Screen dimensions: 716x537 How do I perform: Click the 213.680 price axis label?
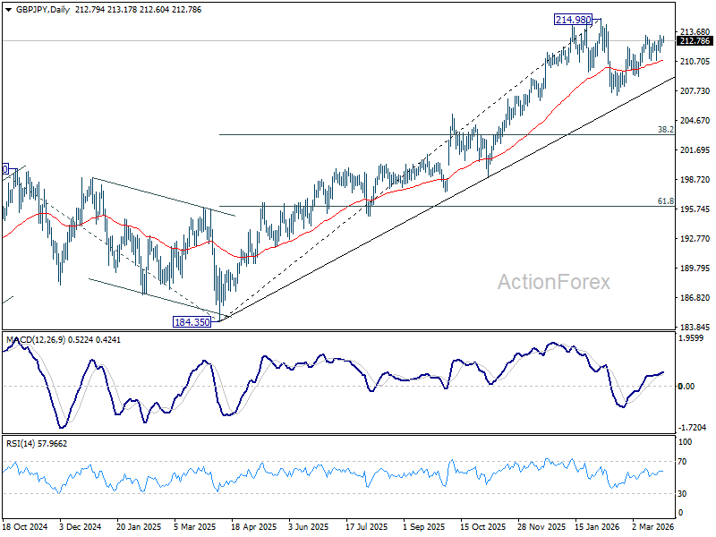tap(695, 31)
